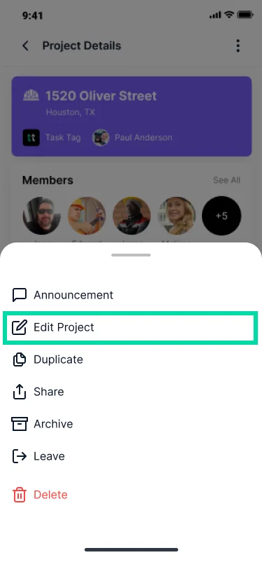This screenshot has height=569, width=262.
Task: Select the Archive option
Action: pos(131,424)
